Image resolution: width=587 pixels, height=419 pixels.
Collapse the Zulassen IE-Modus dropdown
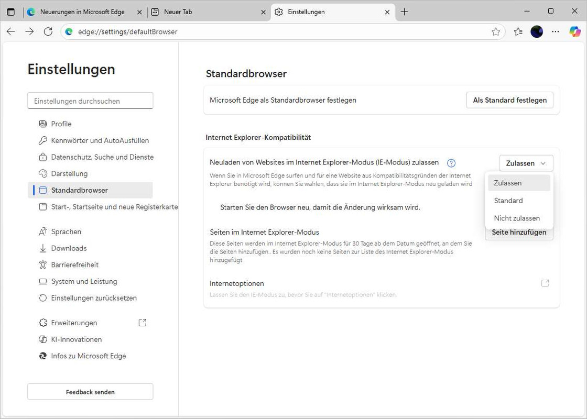point(526,163)
